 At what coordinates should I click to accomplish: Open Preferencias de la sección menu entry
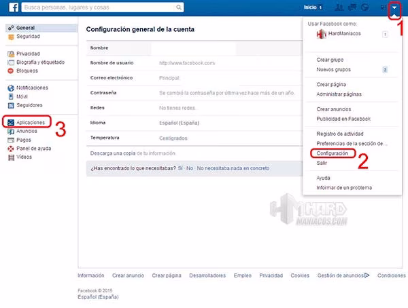click(352, 144)
